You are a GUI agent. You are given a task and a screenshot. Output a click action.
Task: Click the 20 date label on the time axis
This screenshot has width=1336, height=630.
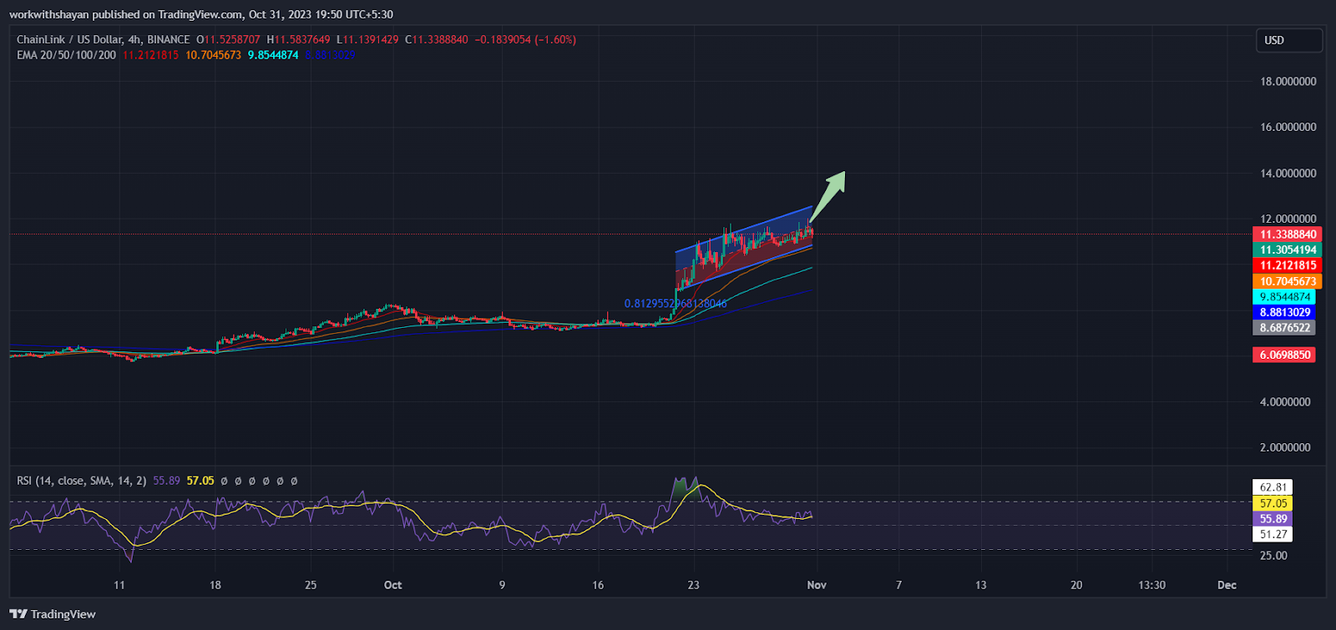(1076, 585)
